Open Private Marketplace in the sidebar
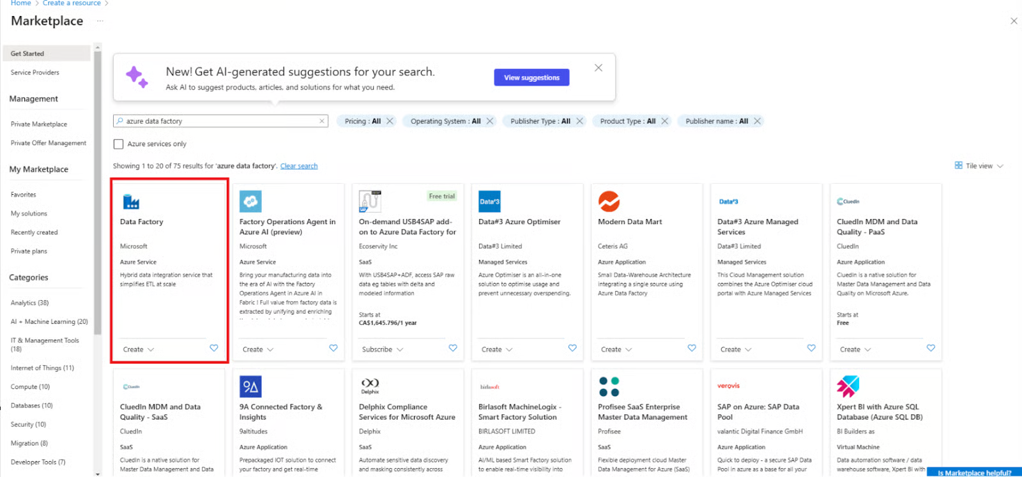Viewport: 1022px width, 477px height. 39,125
